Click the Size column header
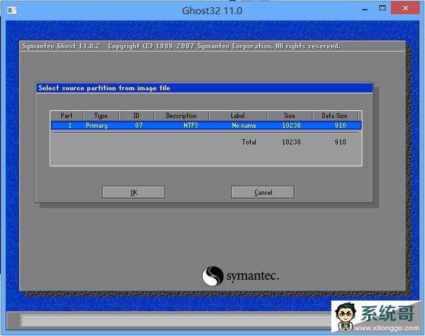 (x=289, y=116)
